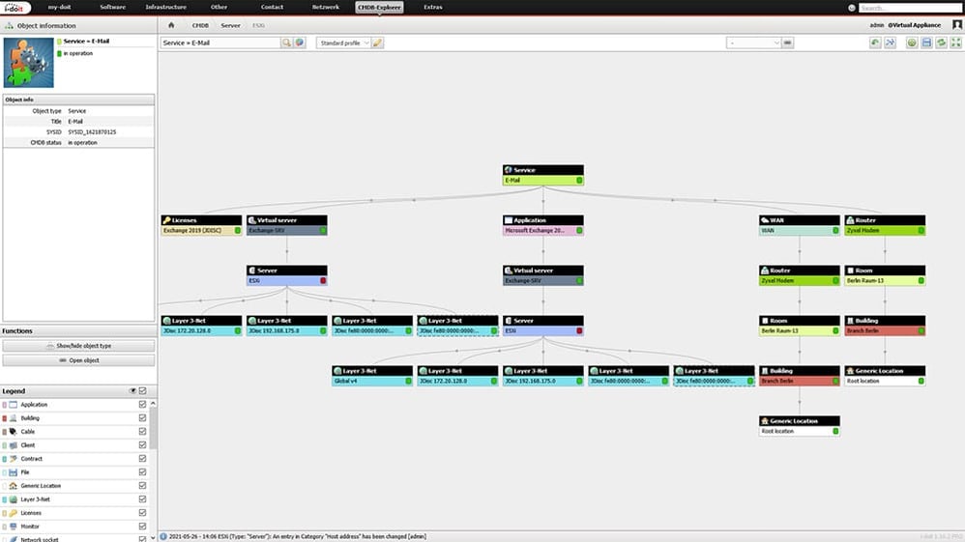Click the green undo arrow toolbar icon

click(875, 43)
